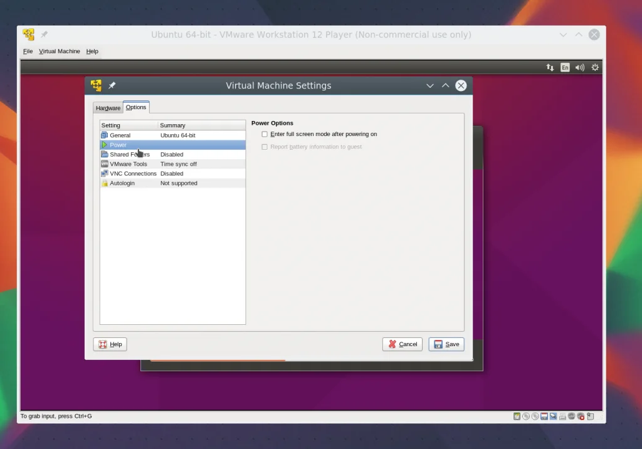Select the Options tab
642x449 pixels.
(x=136, y=107)
